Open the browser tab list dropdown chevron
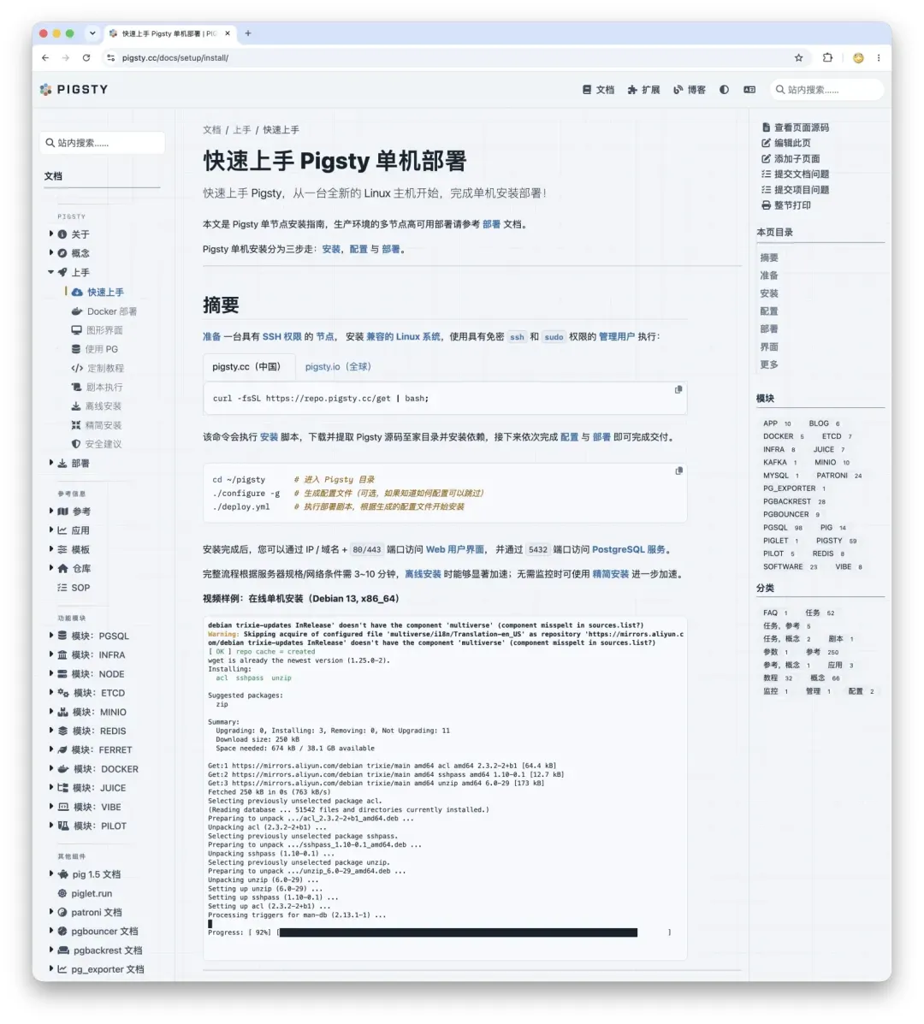 [x=92, y=33]
